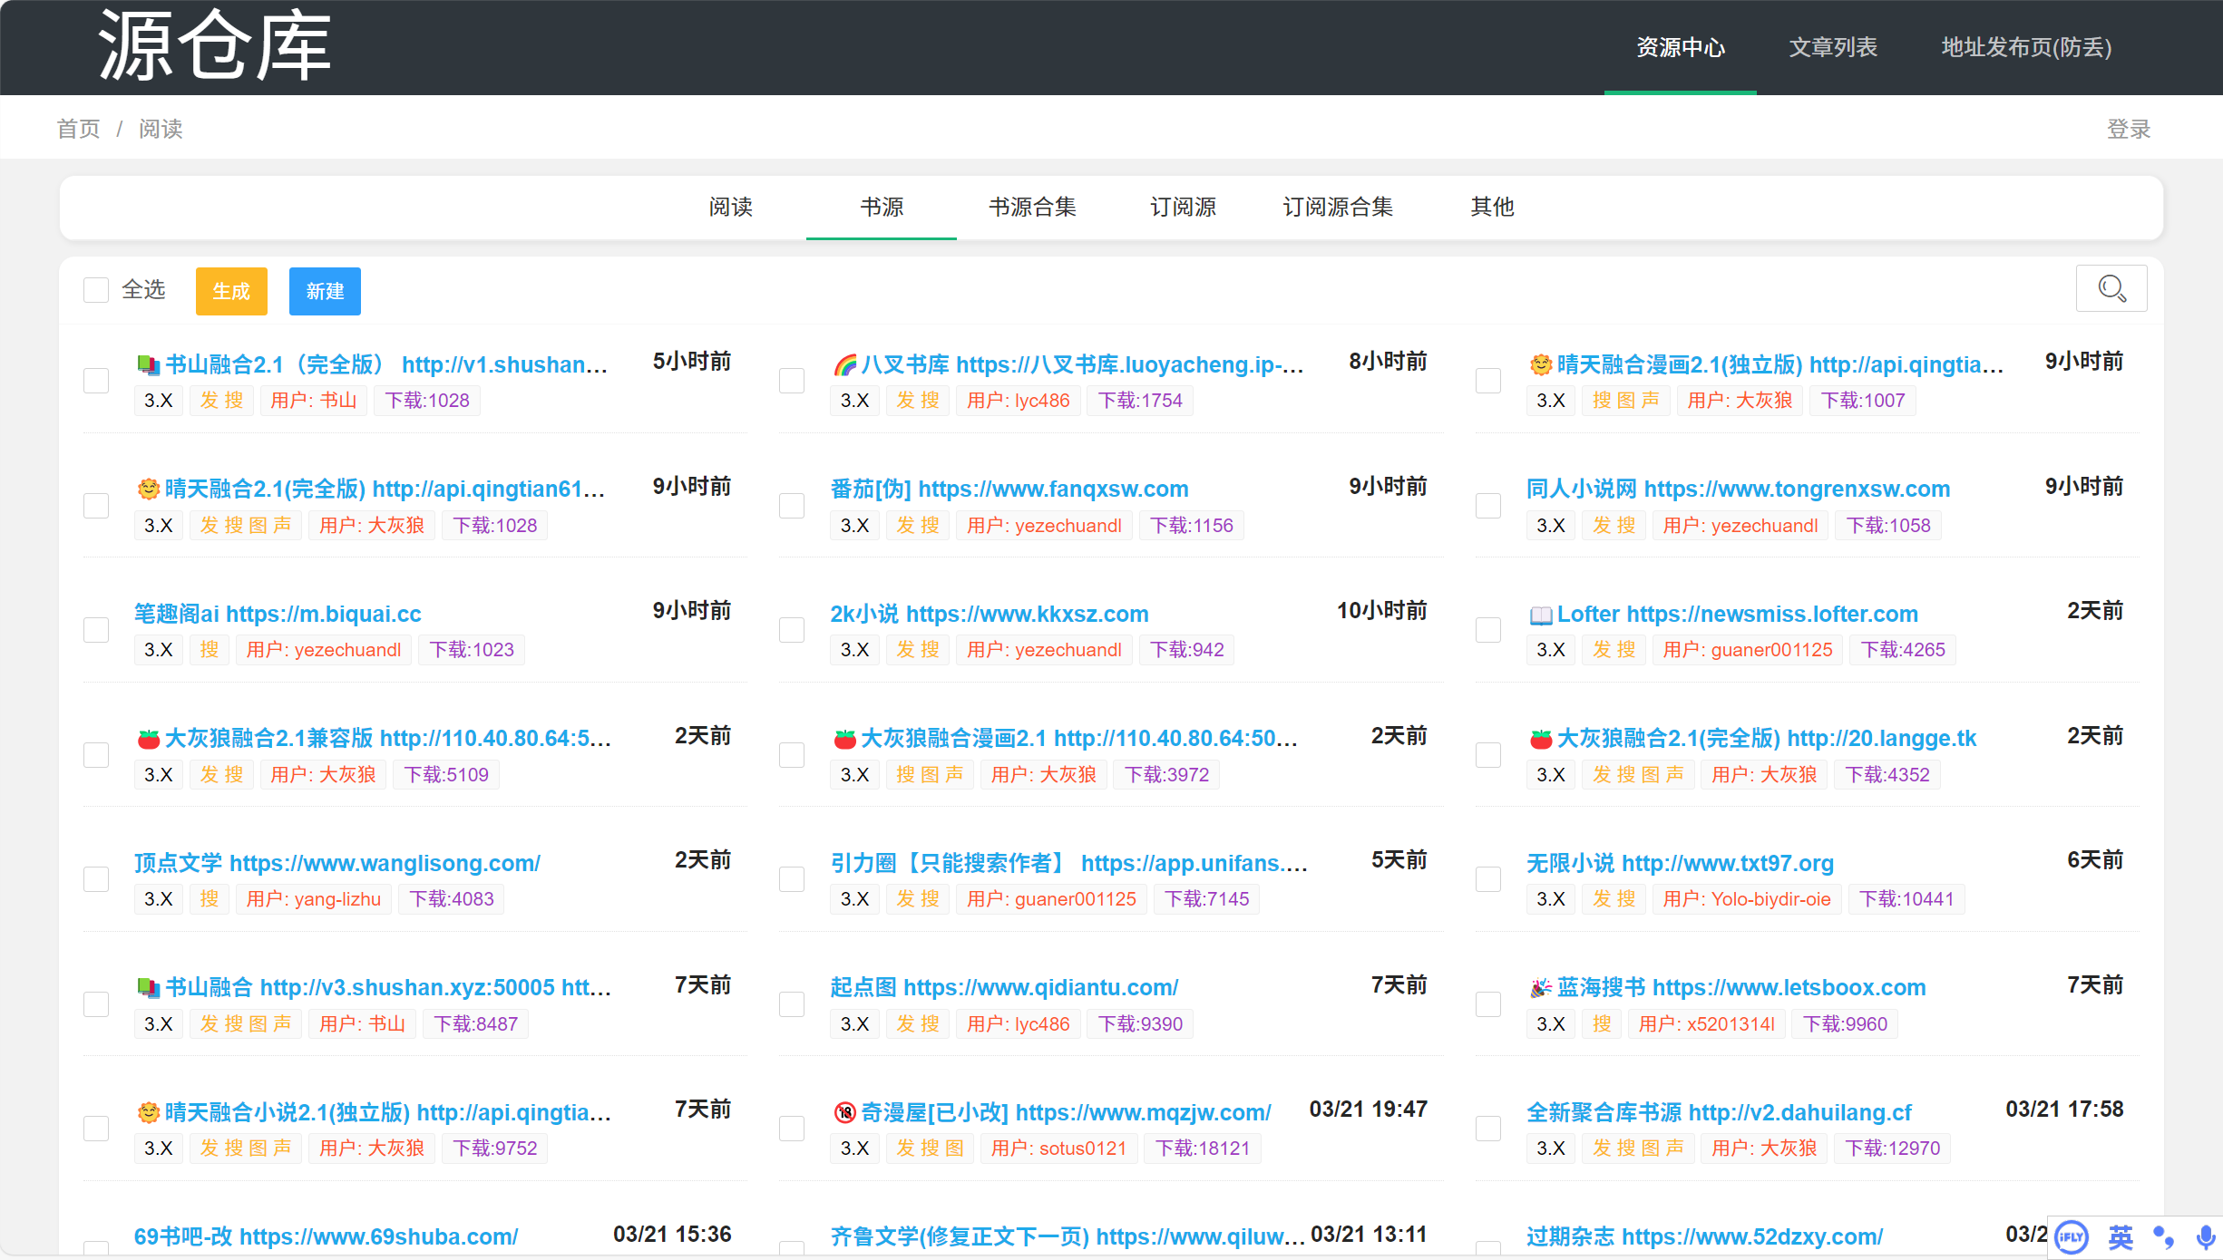The height and width of the screenshot is (1260, 2223).
Task: Select the checkbox for 无限小说
Action: point(1488,879)
